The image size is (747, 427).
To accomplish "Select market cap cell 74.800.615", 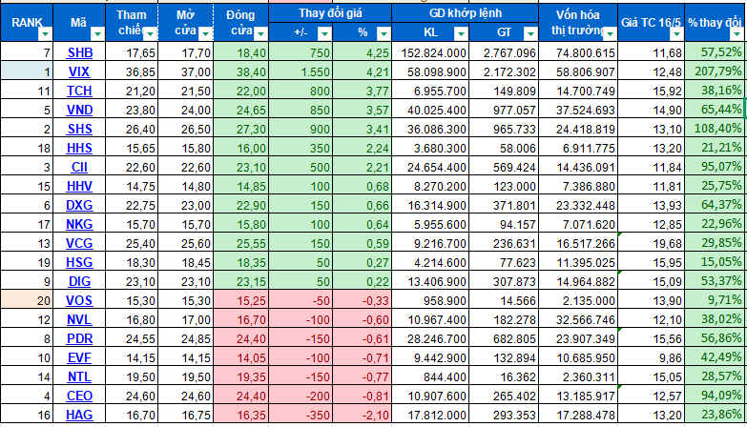I will click(578, 52).
